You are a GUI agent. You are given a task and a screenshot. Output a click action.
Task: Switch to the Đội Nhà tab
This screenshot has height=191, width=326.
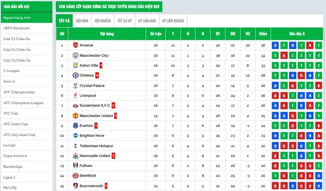click(82, 20)
